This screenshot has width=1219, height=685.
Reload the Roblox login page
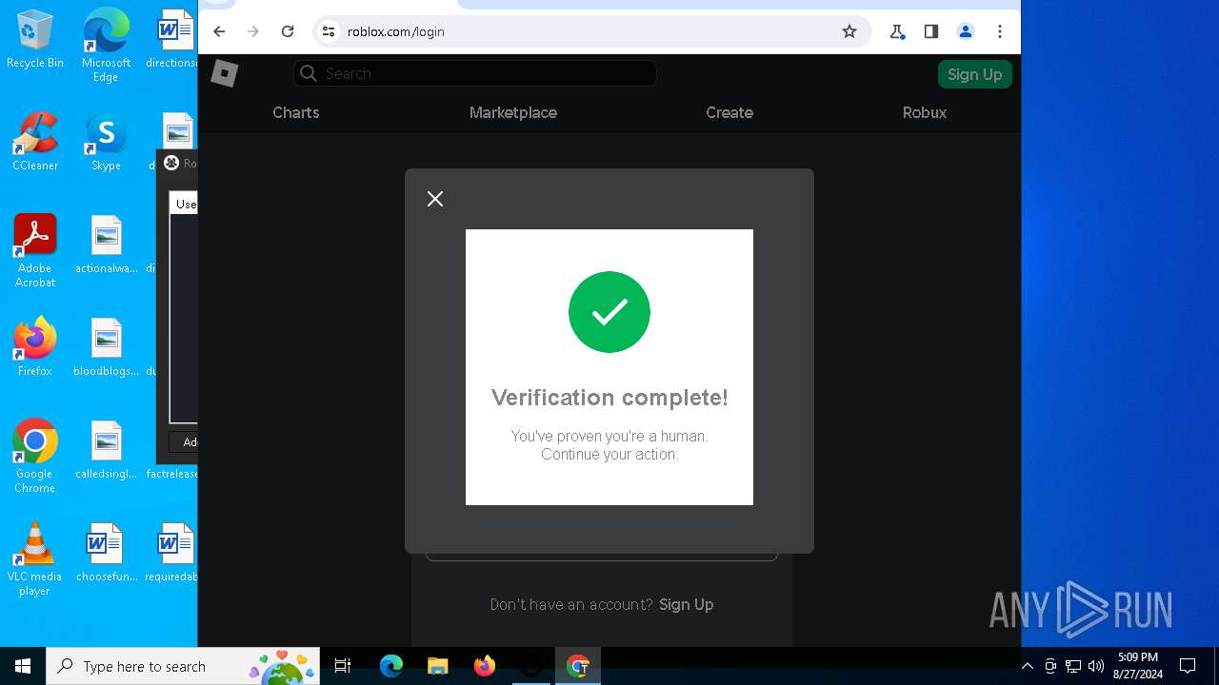point(288,31)
